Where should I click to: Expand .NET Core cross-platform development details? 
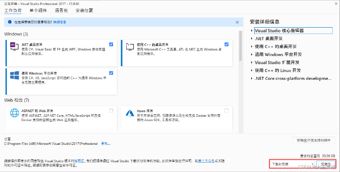[252, 79]
